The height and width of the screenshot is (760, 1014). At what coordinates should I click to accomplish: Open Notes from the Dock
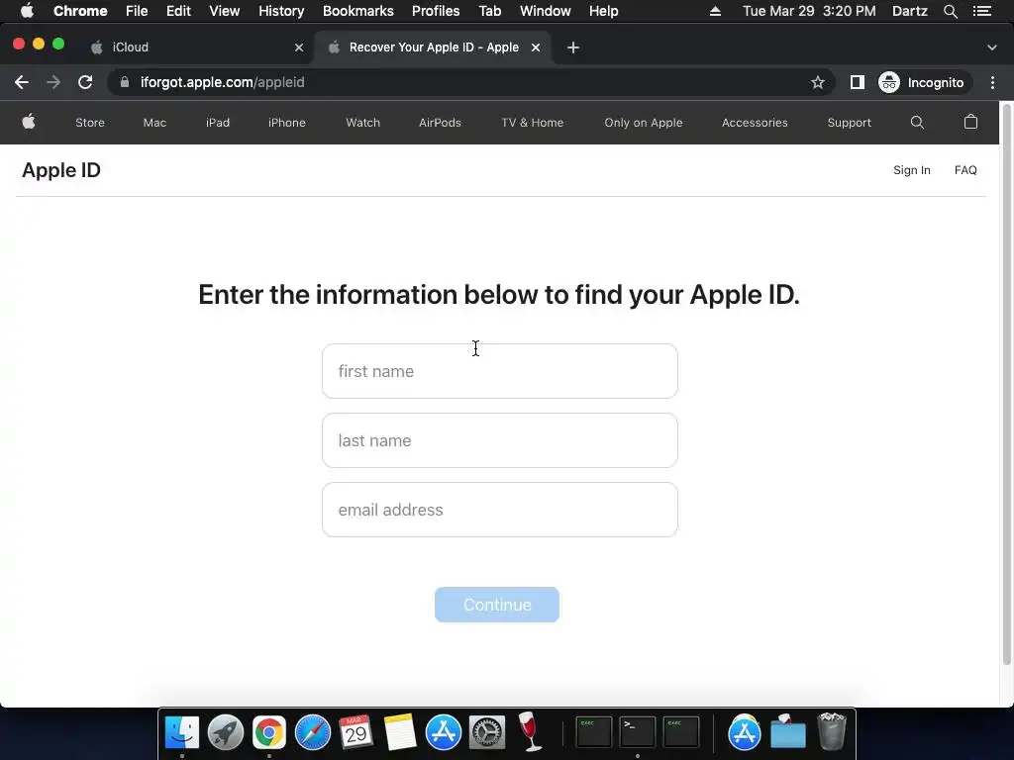[400, 733]
